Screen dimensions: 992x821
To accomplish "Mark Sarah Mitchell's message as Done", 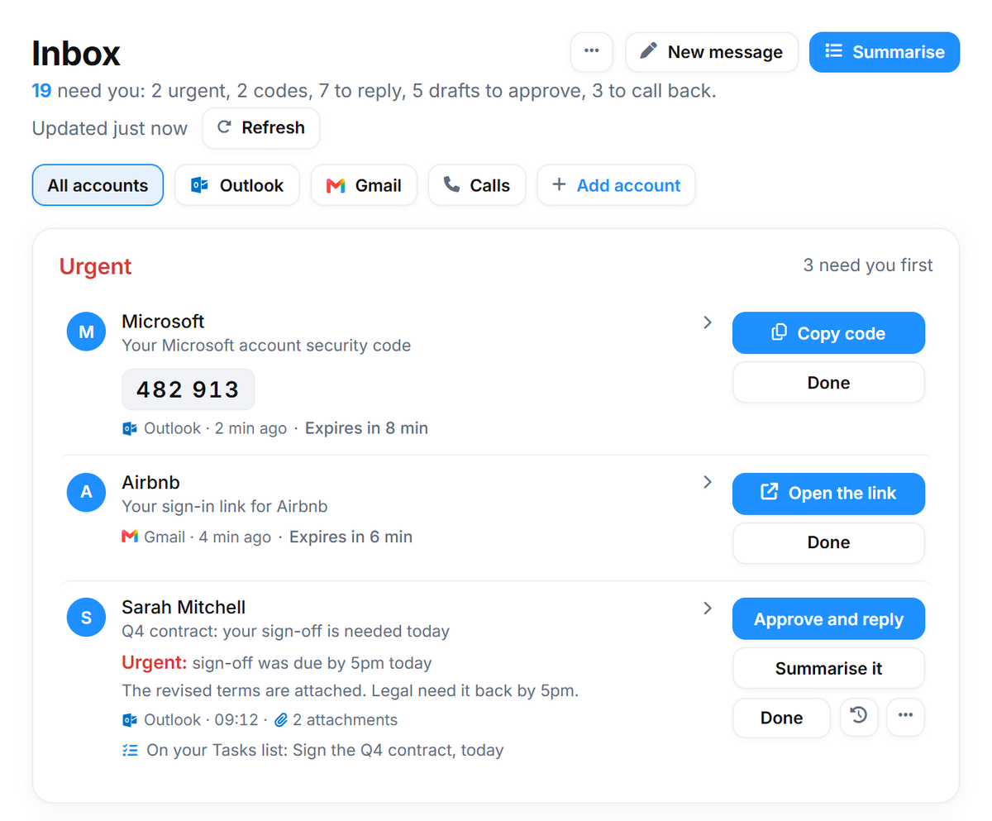I will (781, 718).
